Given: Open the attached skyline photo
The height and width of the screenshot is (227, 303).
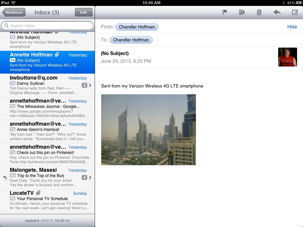Looking at the screenshot, I should pos(148,129).
